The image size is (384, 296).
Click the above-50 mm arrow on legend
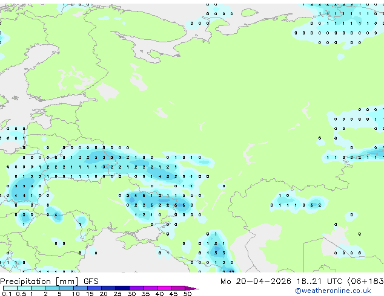coord(192,288)
